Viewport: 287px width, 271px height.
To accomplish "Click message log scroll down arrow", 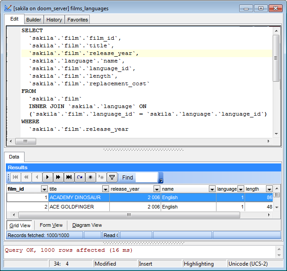I will click(279, 255).
